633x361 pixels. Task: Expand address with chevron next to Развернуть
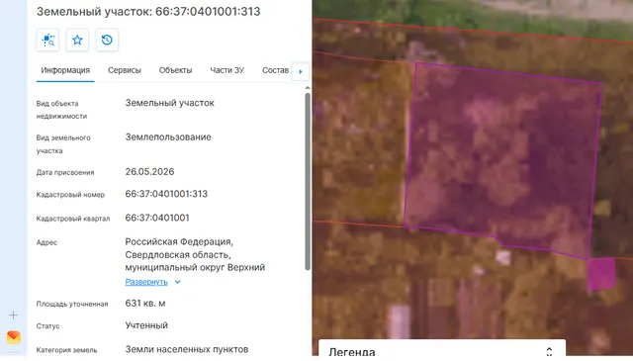coord(178,282)
